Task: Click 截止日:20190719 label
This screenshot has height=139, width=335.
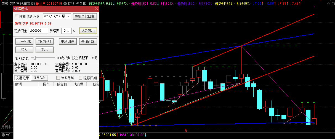Action: [x=49, y=4]
